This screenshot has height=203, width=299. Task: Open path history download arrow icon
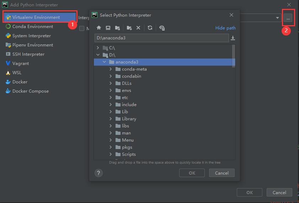(x=233, y=38)
